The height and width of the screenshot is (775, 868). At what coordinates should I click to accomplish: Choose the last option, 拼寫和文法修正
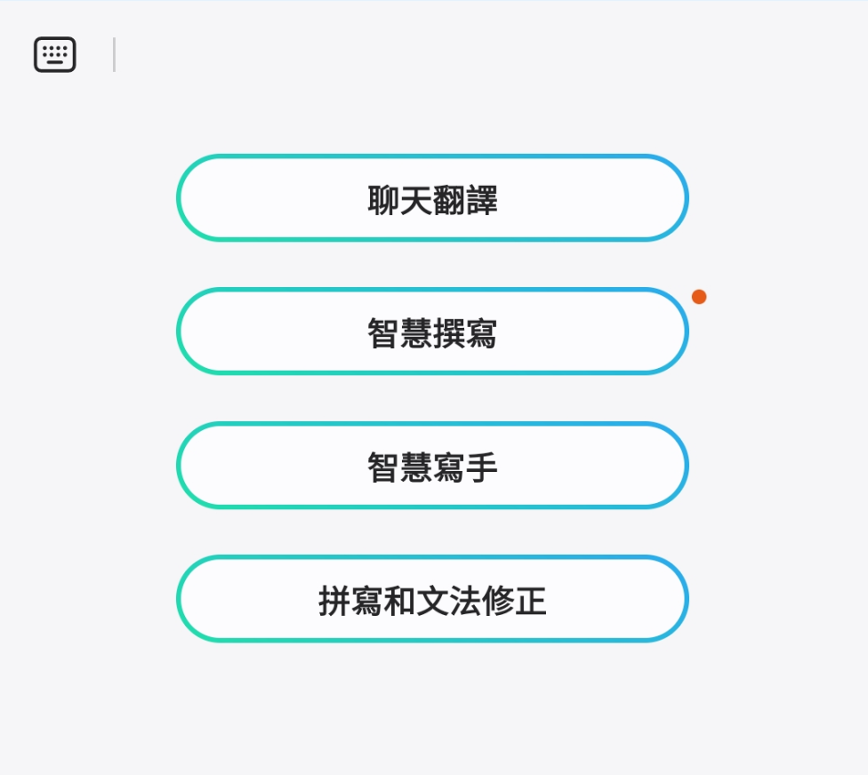pos(432,599)
